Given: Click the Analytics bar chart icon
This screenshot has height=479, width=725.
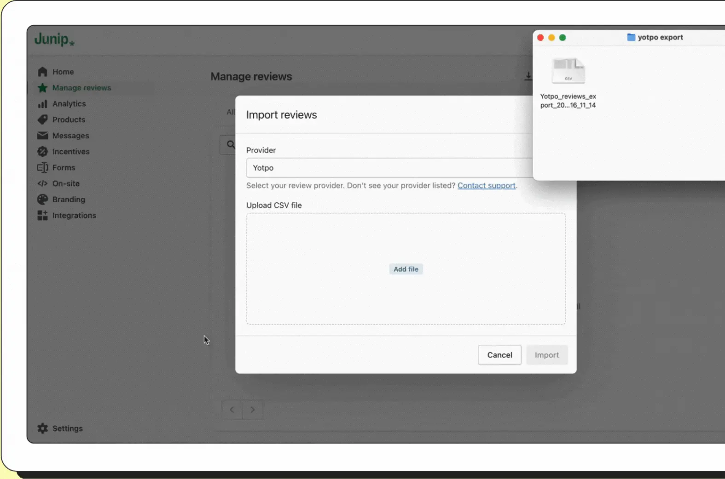Looking at the screenshot, I should [x=42, y=104].
